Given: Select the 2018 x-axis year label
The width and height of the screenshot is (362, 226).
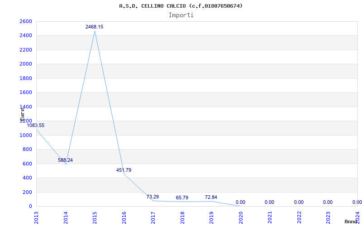Looking at the screenshot, I should pos(182,218).
